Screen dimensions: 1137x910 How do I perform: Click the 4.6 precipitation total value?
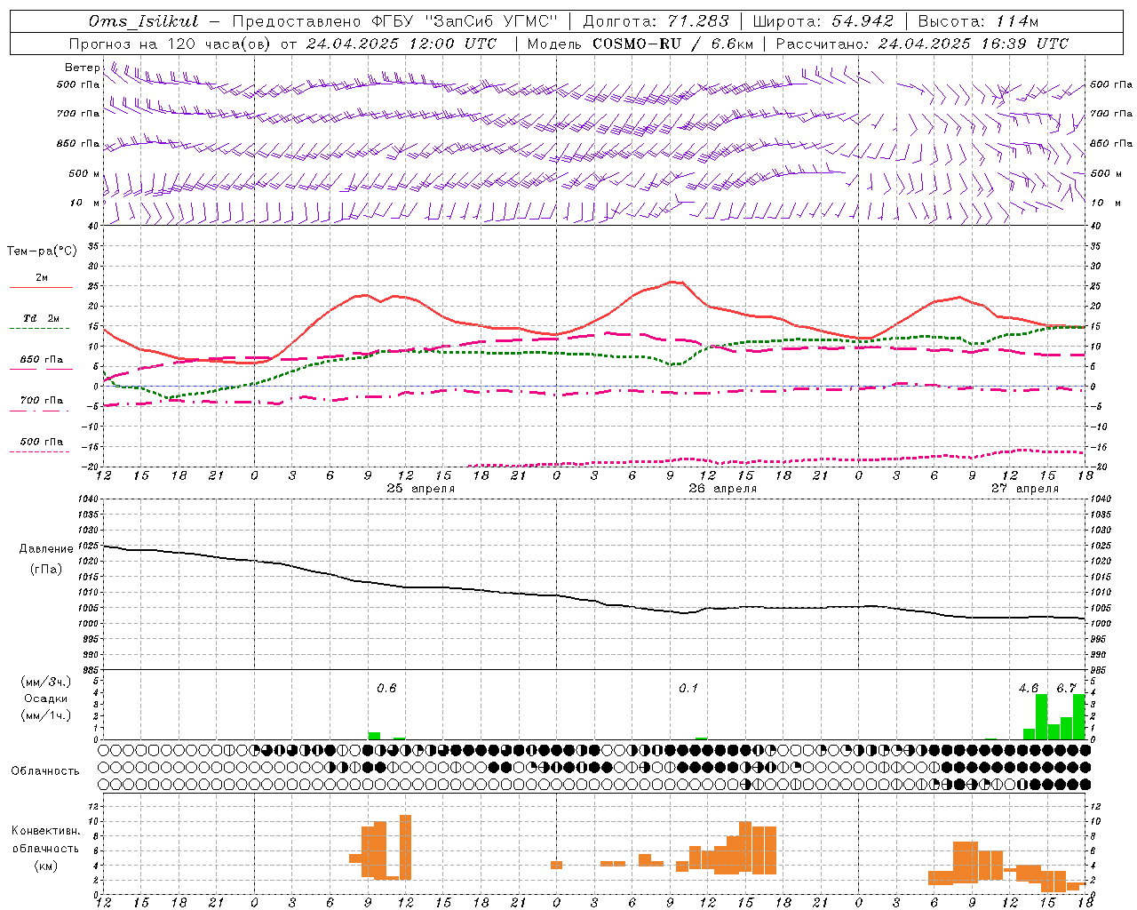tap(1029, 688)
